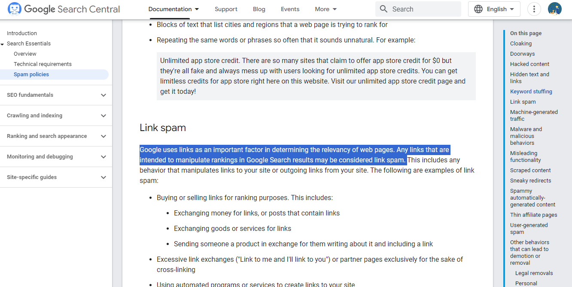Image resolution: width=572 pixels, height=287 pixels.
Task: Open the Introduction page in sidebar
Action: pyautogui.click(x=22, y=33)
